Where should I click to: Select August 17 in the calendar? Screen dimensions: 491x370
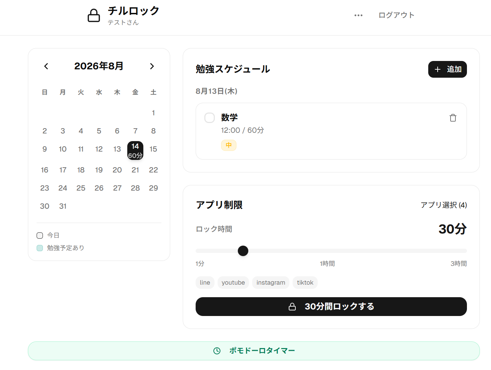click(63, 170)
